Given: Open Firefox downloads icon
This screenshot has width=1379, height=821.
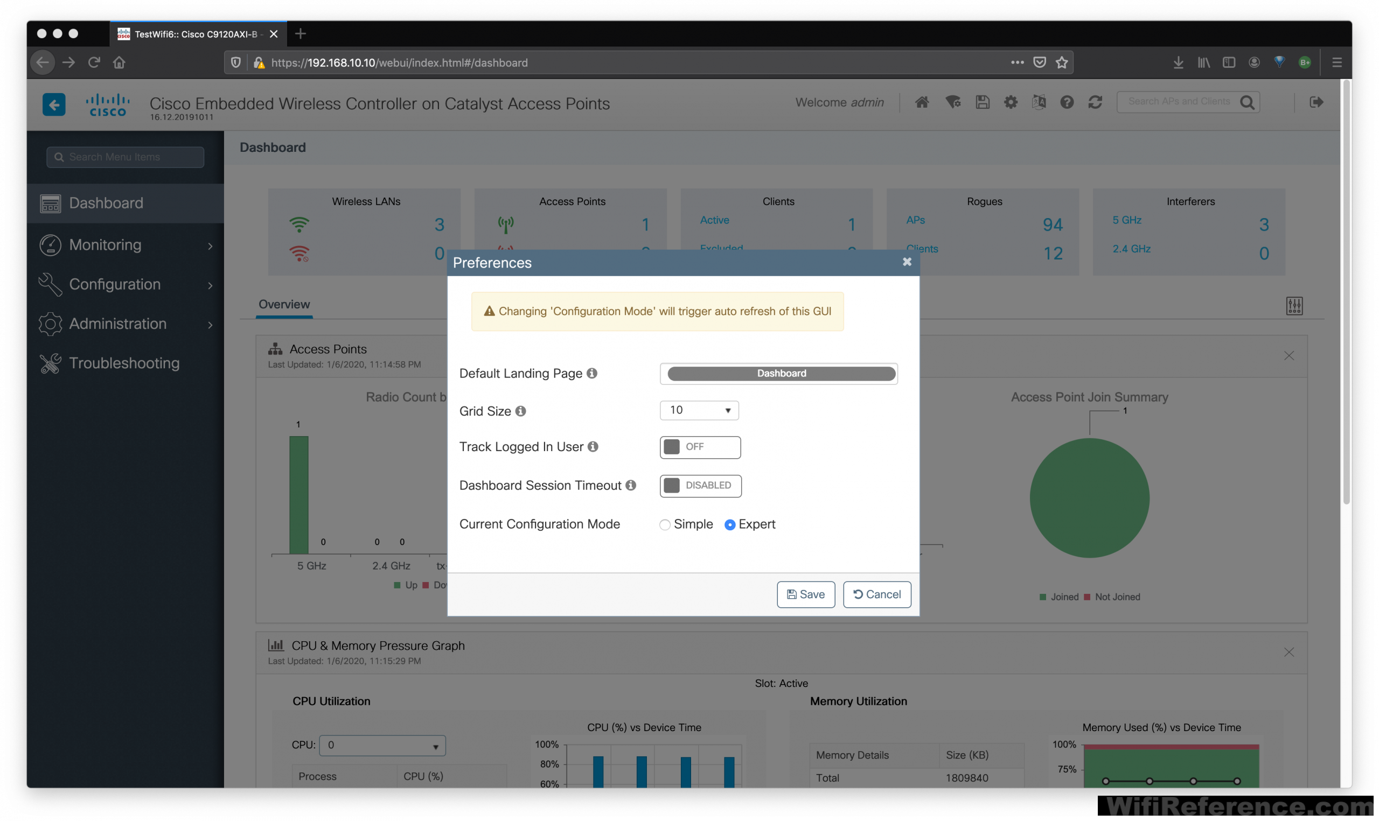Looking at the screenshot, I should (x=1178, y=62).
